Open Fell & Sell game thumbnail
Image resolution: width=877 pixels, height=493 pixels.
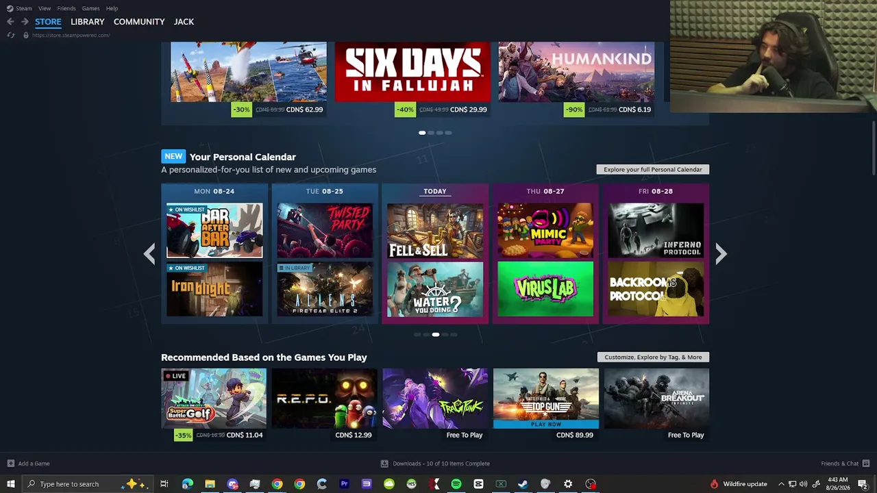pos(435,230)
